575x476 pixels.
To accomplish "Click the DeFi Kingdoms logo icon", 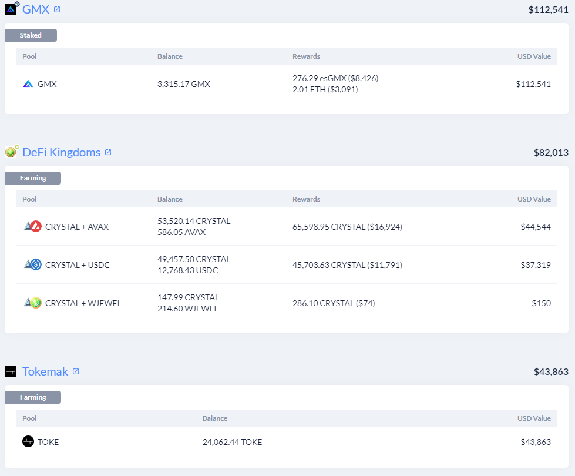I will point(11,151).
